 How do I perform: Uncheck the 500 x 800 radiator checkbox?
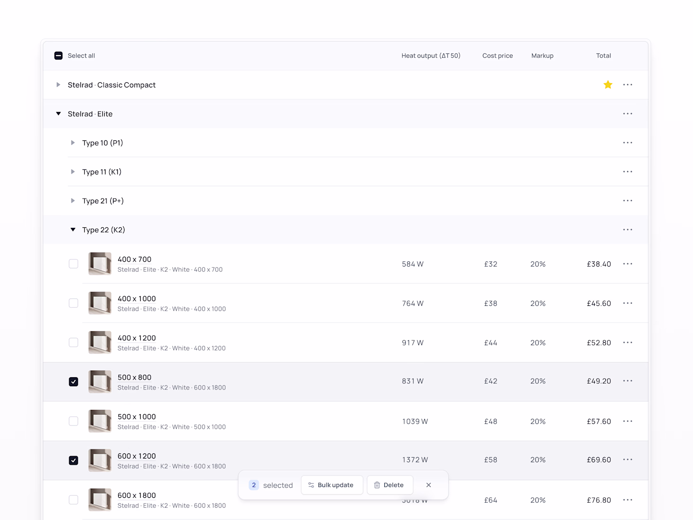click(x=73, y=381)
